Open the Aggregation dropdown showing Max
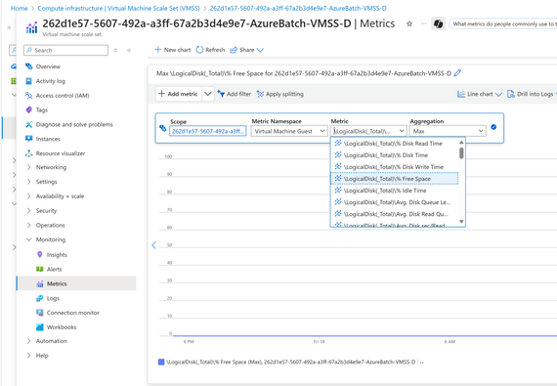The image size is (557, 386). 448,131
